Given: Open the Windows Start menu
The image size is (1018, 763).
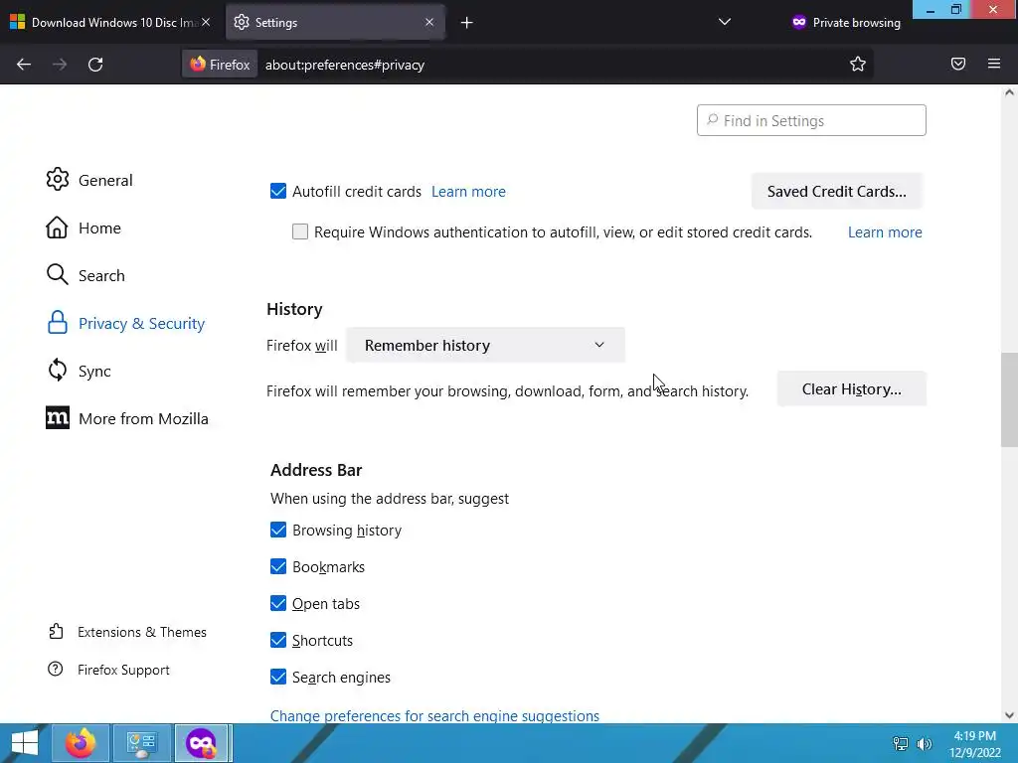Looking at the screenshot, I should pyautogui.click(x=25, y=743).
